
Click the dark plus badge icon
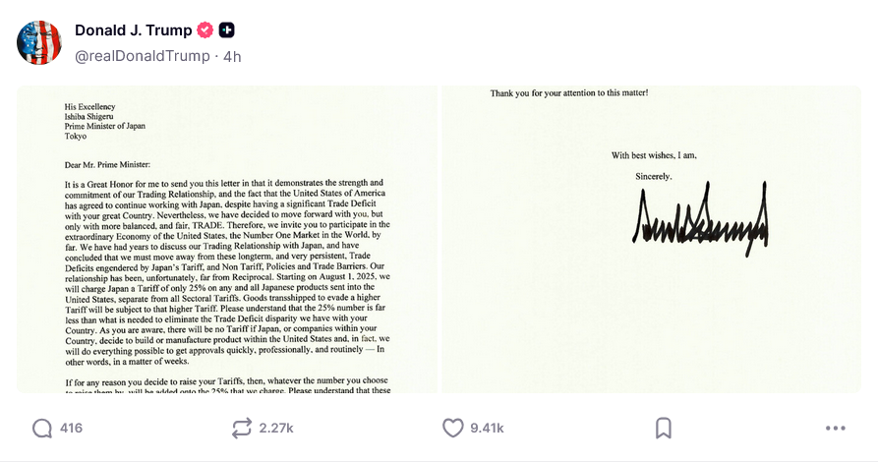coord(227,30)
